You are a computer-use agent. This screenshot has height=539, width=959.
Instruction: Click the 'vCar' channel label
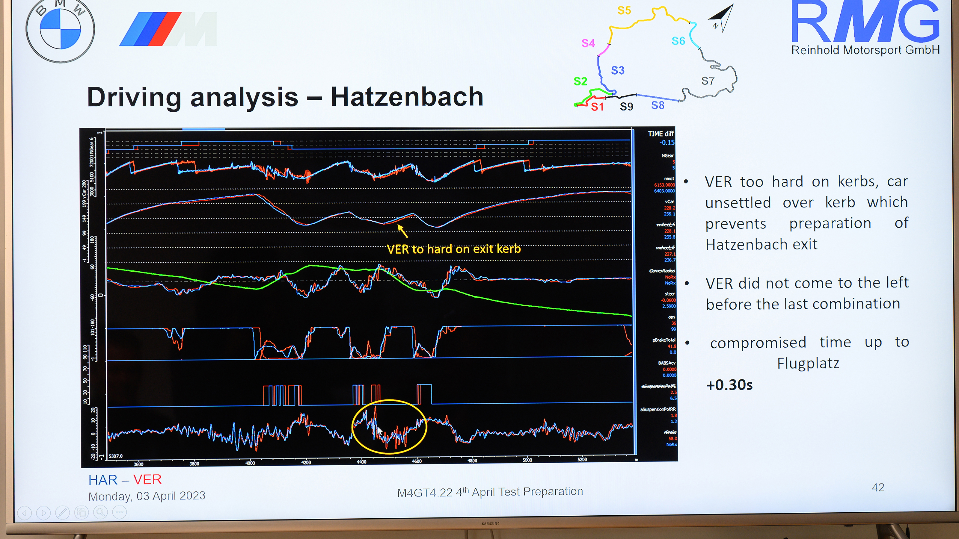pyautogui.click(x=670, y=202)
